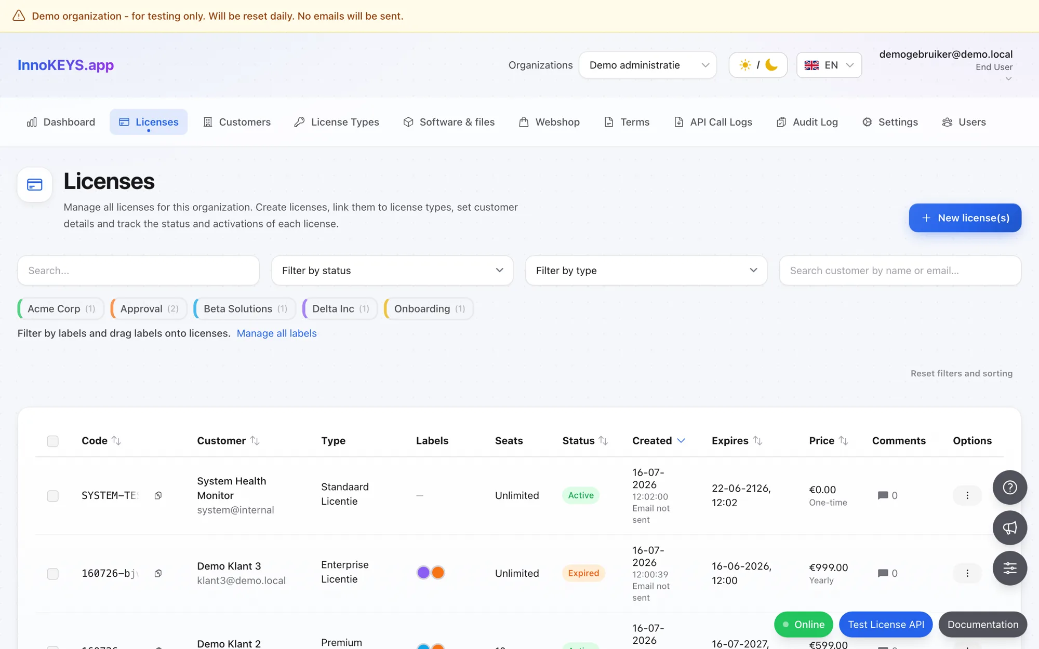Click the Active status badge
This screenshot has width=1039, height=649.
click(x=581, y=495)
